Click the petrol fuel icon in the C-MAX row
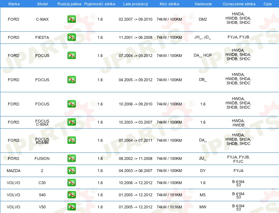The height and width of the screenshot is (213, 279). 71,19
